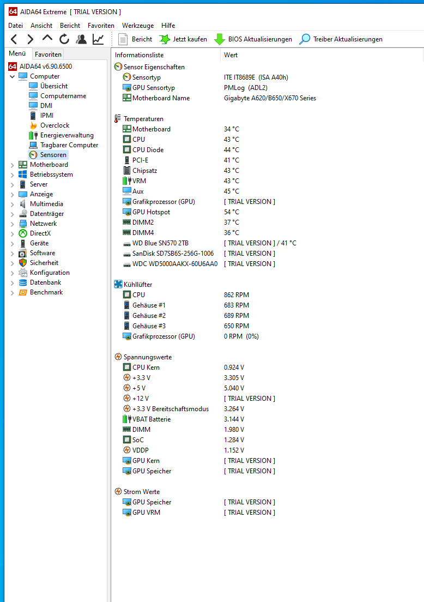Image resolution: width=424 pixels, height=602 pixels.
Task: Open the Favoriten menu
Action: point(101,25)
